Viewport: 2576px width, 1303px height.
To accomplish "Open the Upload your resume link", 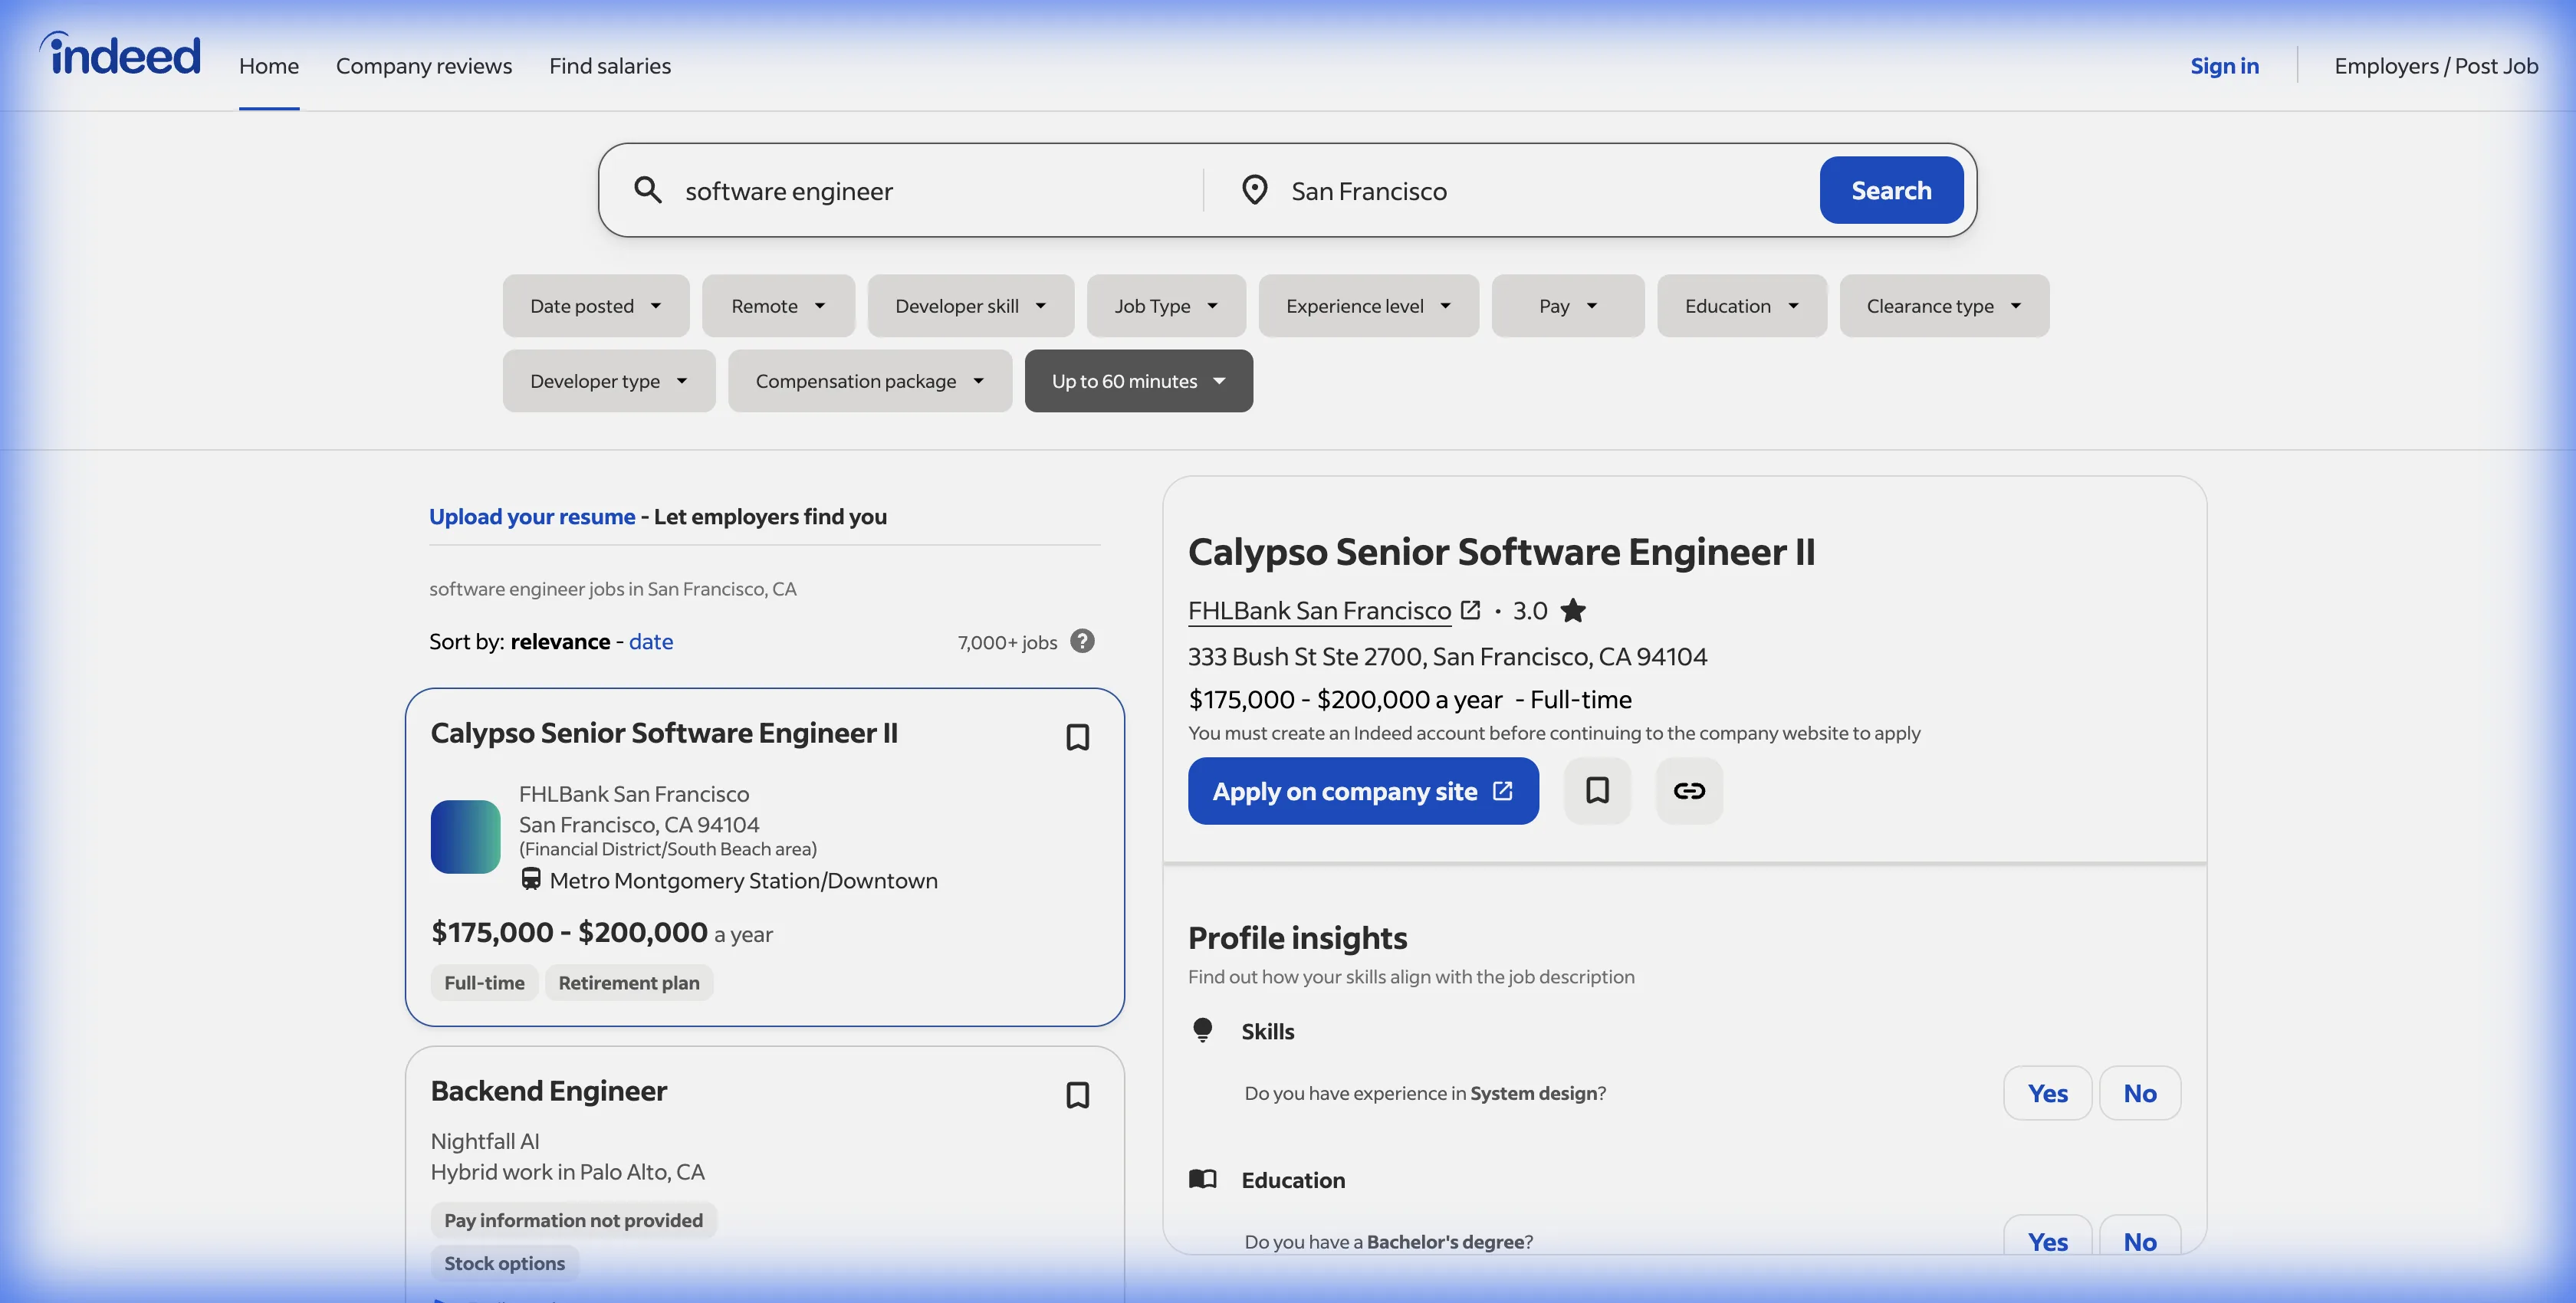I will pos(531,516).
